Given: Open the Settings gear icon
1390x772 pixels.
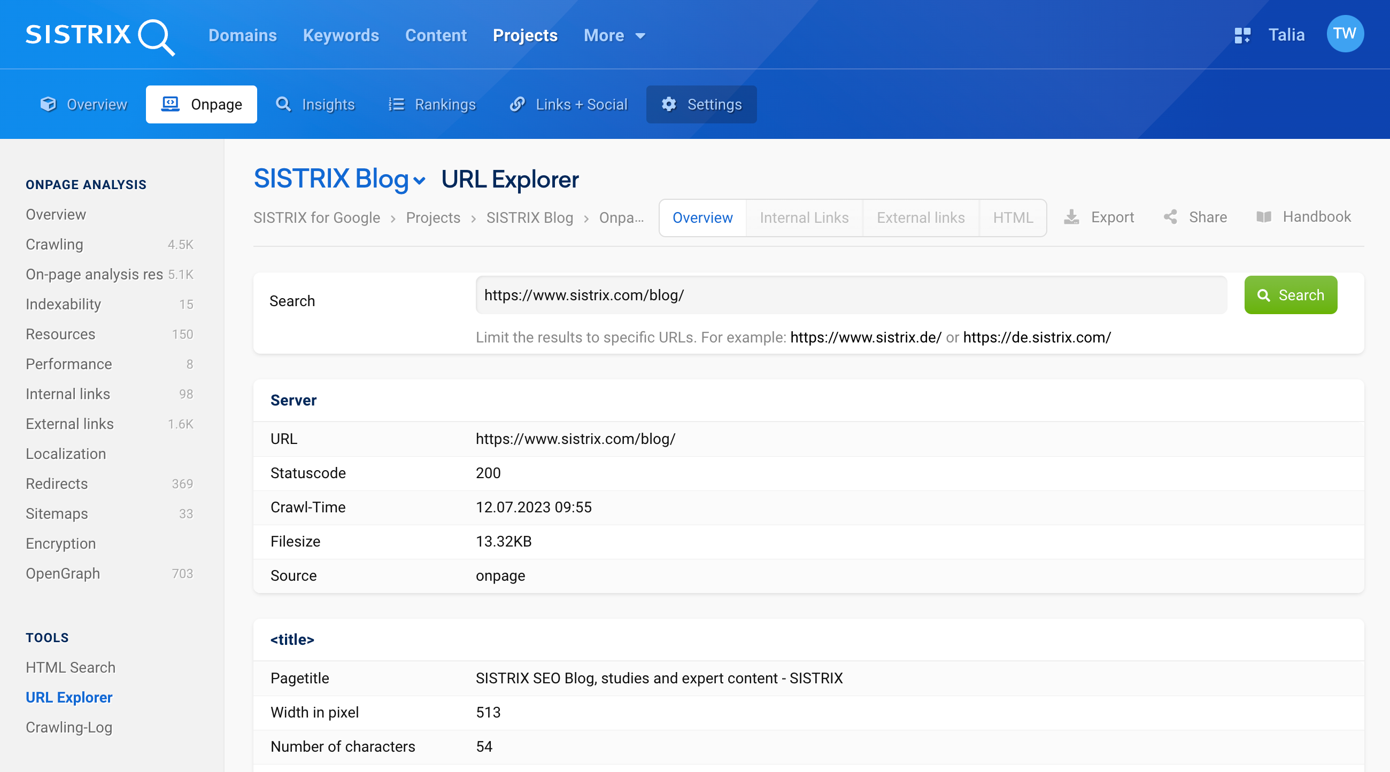Looking at the screenshot, I should click(668, 104).
